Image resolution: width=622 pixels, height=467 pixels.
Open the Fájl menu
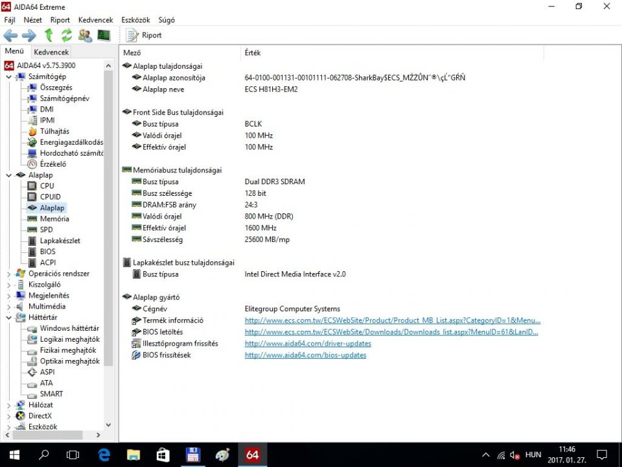click(10, 20)
